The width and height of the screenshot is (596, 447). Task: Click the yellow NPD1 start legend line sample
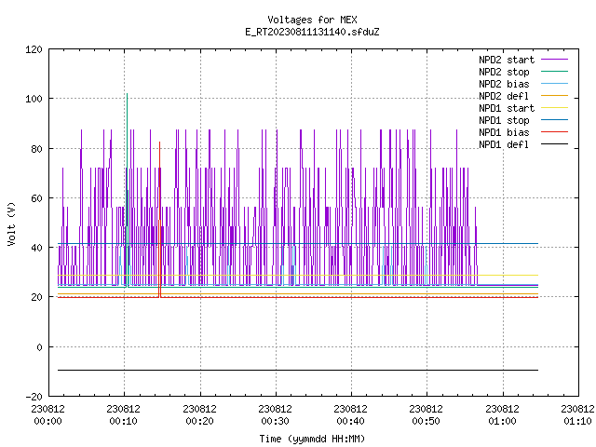click(554, 108)
